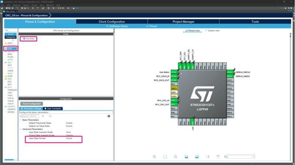Screen dimensions: 295x165
Task: Switch to System view
Action: point(212,30)
